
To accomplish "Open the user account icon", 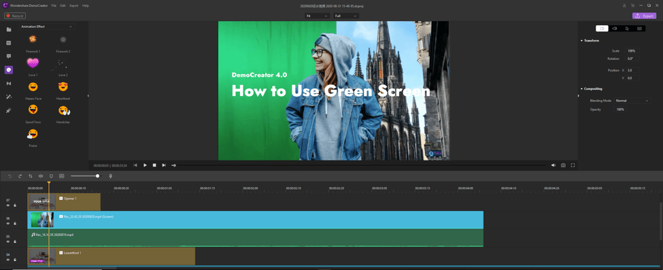I will (x=624, y=5).
